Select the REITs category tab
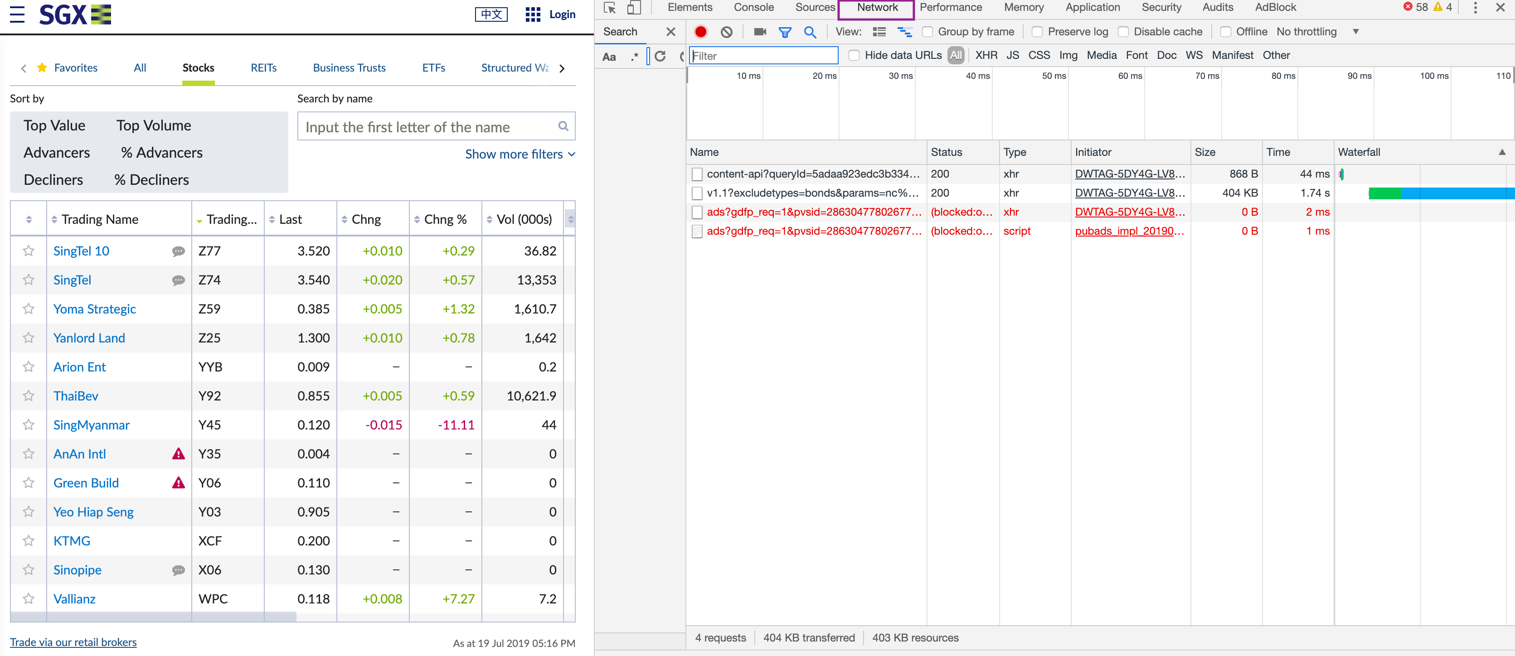 pos(263,68)
